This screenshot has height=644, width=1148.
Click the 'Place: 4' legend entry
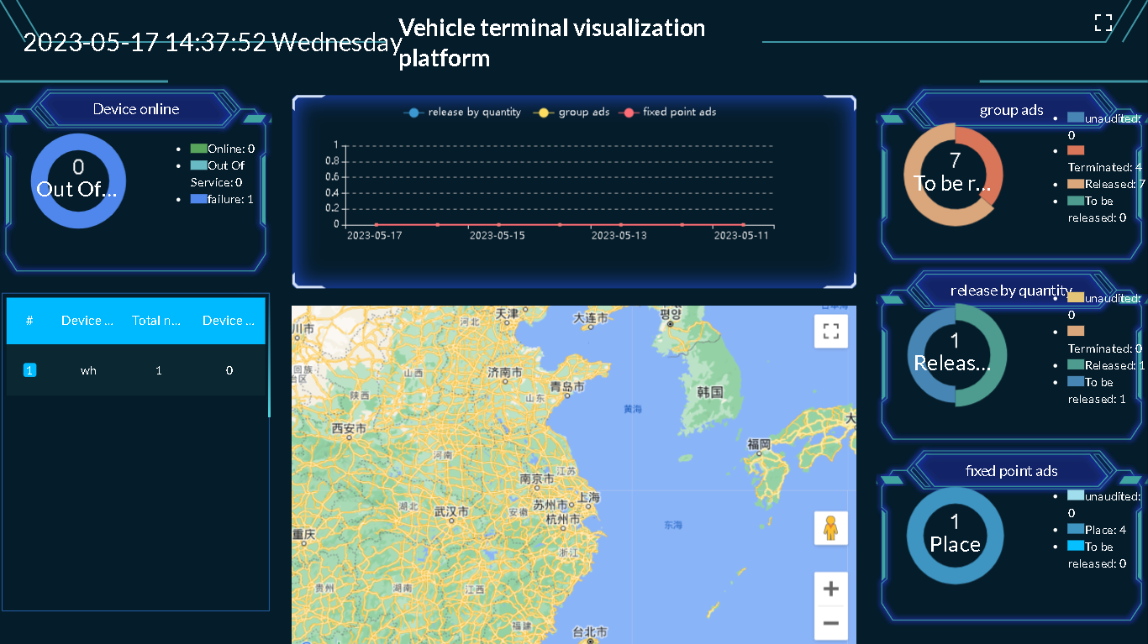1103,530
